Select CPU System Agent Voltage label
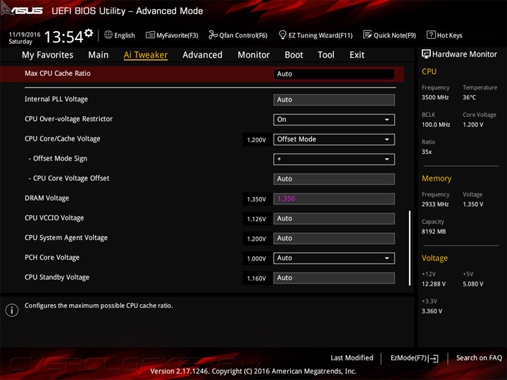 (x=66, y=238)
